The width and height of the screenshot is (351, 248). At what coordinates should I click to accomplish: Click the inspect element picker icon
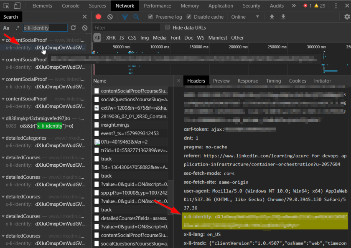pyautogui.click(x=6, y=6)
